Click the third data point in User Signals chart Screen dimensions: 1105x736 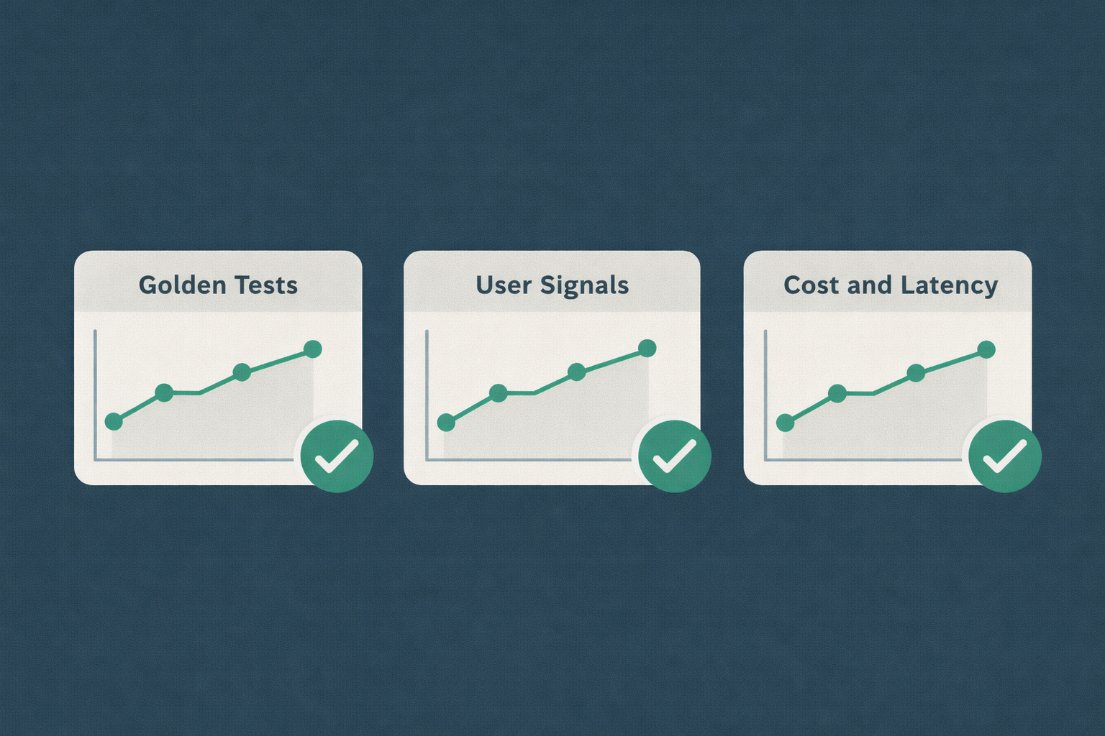(x=576, y=372)
